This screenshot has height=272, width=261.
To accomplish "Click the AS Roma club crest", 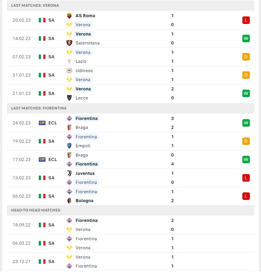I will click(69, 16).
